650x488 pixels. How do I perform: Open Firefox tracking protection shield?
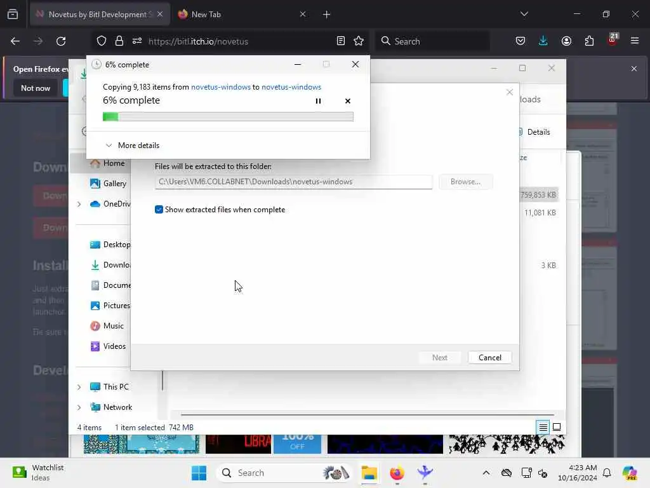tap(102, 41)
